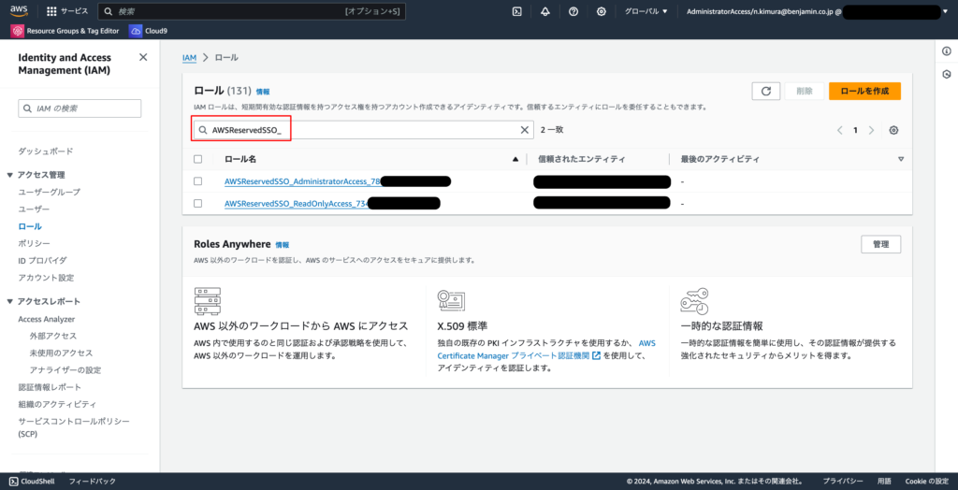Open 未使用のアクセス in the sidebar
Viewport: 958px width, 490px height.
(61, 353)
